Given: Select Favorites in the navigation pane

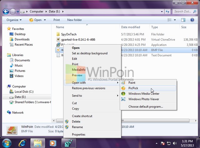Looking at the screenshot, I should (18, 29).
